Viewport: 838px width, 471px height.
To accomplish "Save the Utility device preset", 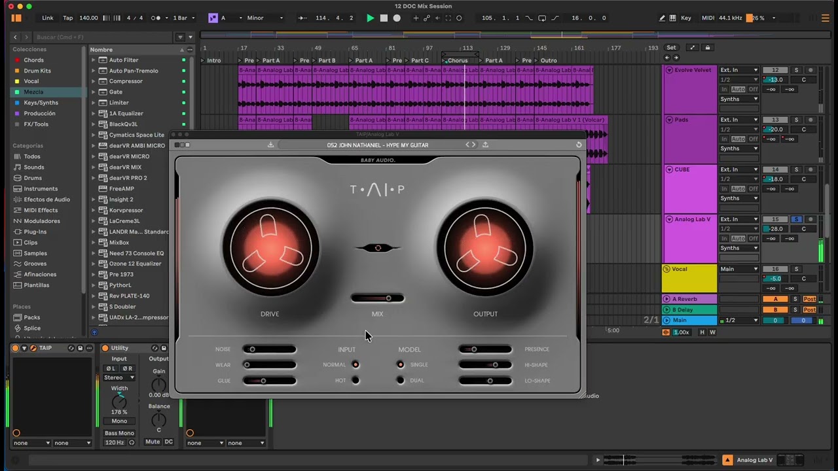I will coord(164,348).
